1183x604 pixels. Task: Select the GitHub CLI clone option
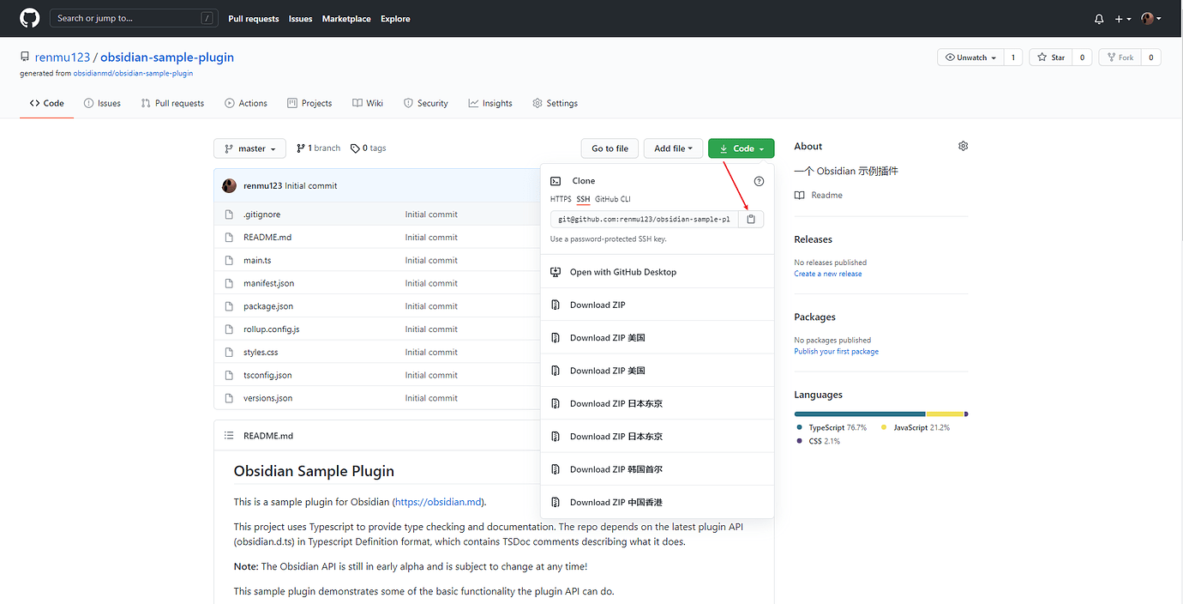click(x=613, y=199)
